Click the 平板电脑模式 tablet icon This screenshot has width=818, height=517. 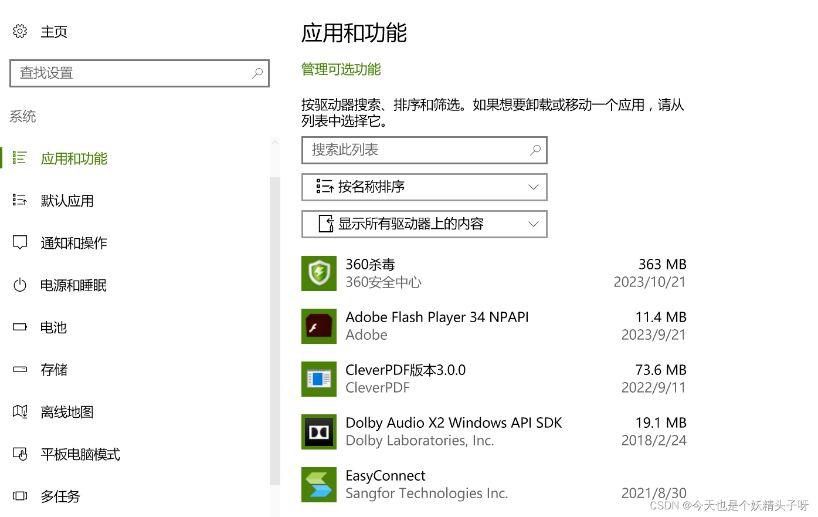tap(20, 454)
